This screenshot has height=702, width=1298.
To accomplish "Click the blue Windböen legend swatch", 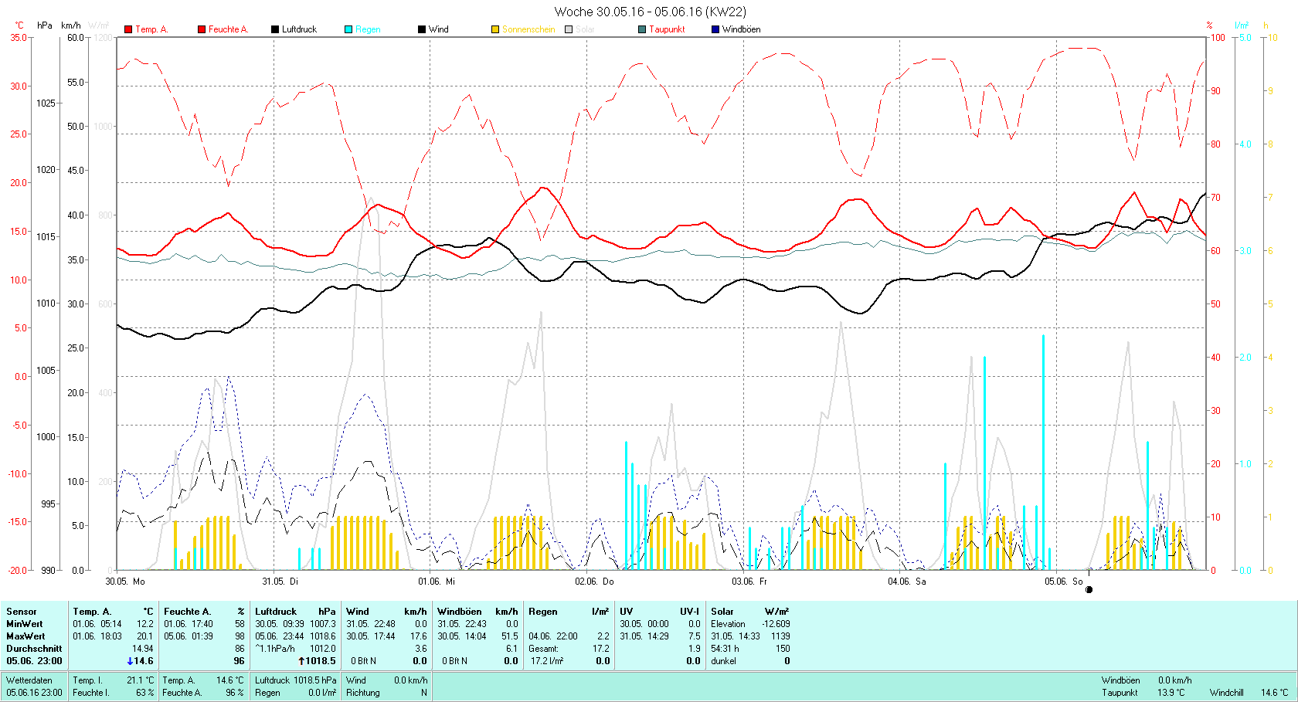I will tap(715, 29).
